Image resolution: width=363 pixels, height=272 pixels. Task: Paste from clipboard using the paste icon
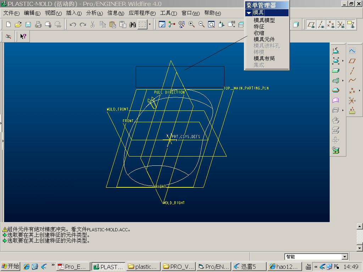(x=112, y=24)
